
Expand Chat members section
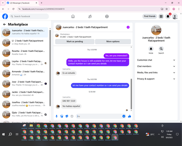[156, 66]
